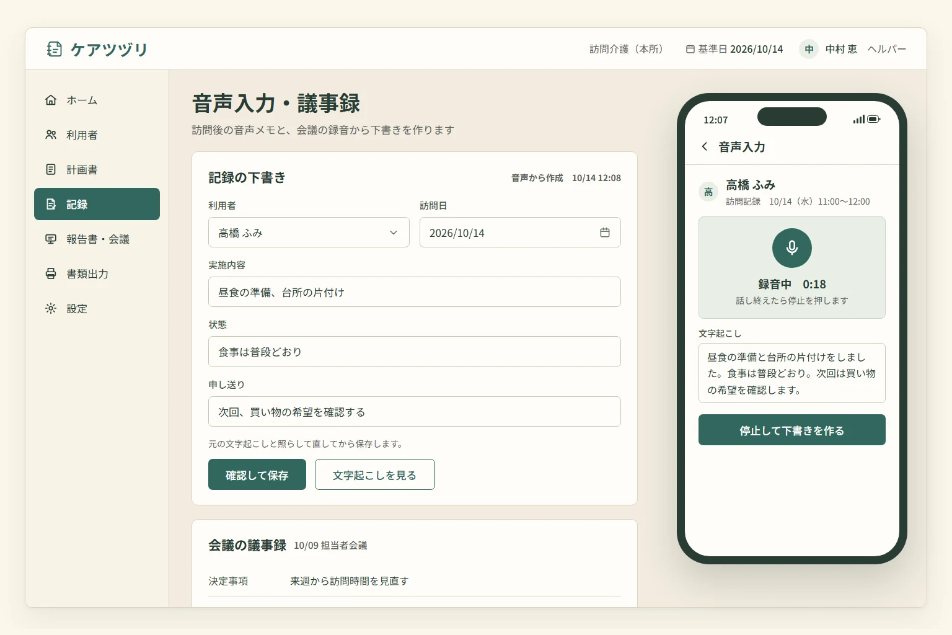The width and height of the screenshot is (952, 635).
Task: Open the 設定 menu item
Action: (97, 308)
